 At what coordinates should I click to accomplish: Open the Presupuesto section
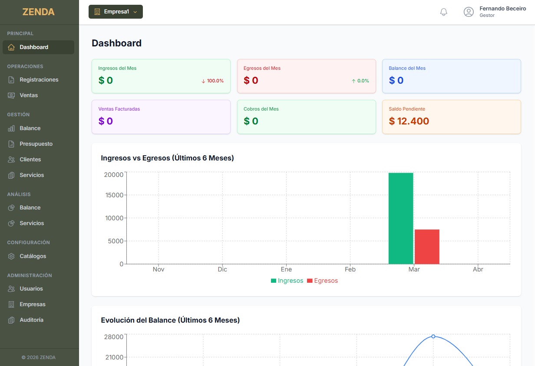[35, 144]
